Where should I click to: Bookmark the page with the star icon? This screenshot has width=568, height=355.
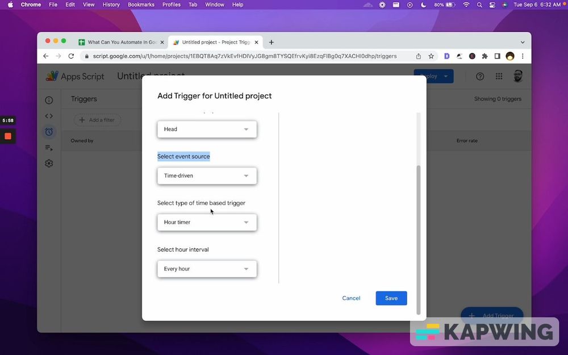431,56
